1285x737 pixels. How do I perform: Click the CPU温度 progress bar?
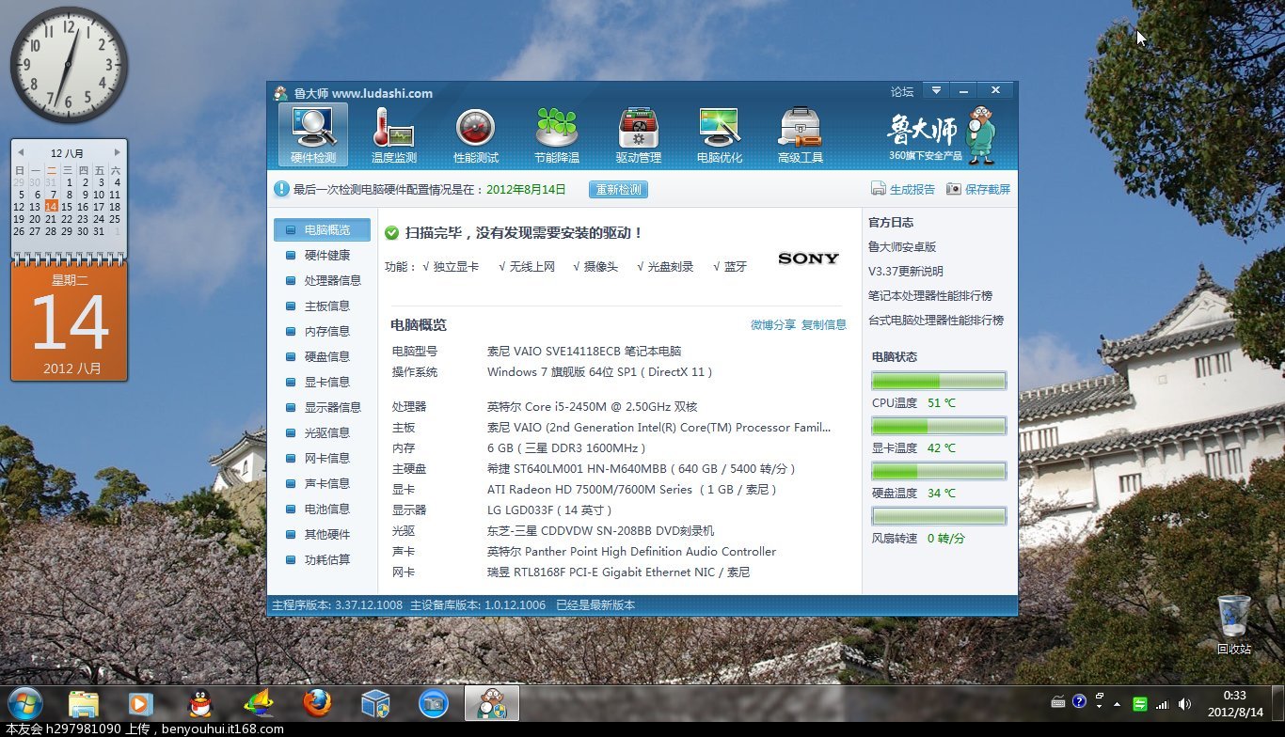939,381
